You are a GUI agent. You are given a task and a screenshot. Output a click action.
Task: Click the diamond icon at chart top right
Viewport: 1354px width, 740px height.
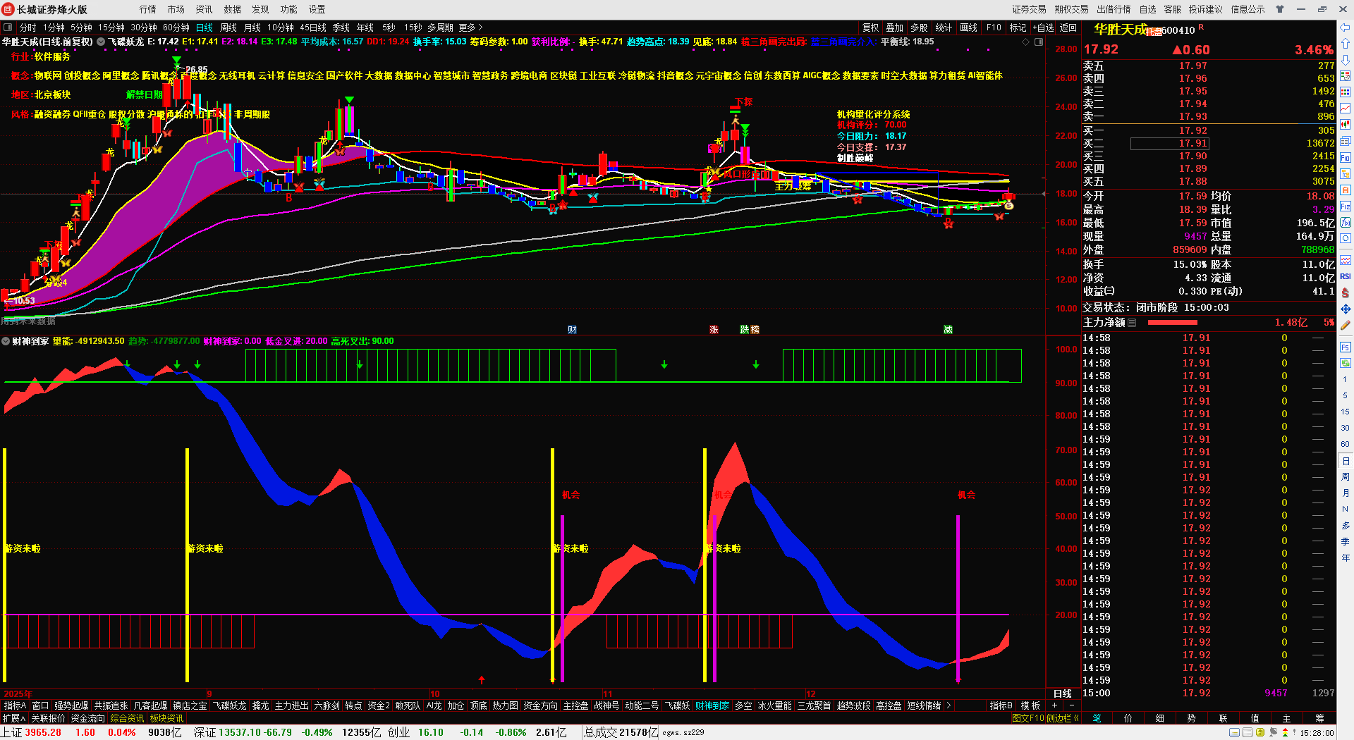pyautogui.click(x=1025, y=42)
